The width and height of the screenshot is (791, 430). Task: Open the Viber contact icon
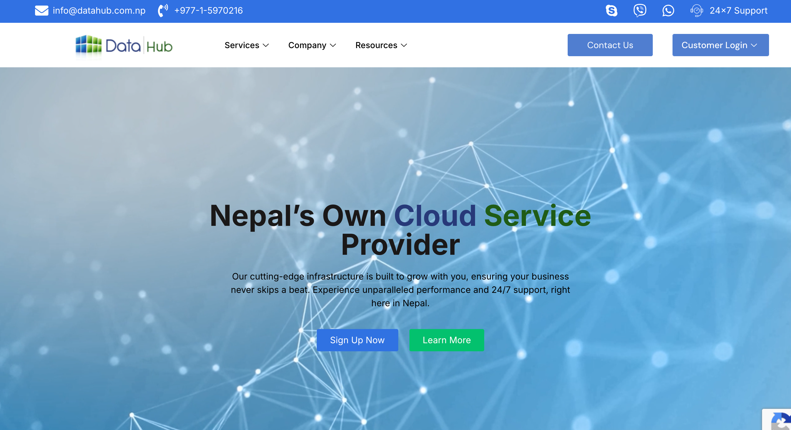640,11
